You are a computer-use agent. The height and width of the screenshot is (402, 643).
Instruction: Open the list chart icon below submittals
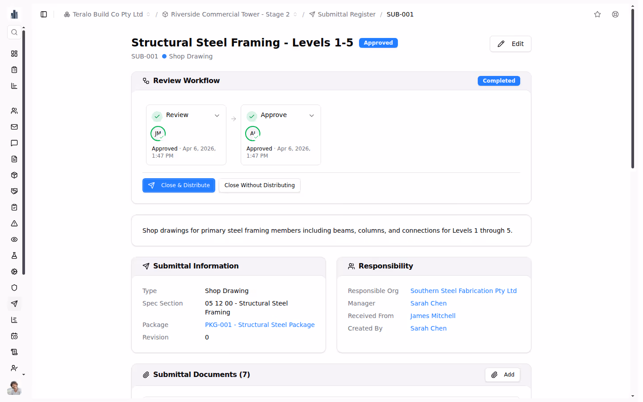coord(14,320)
